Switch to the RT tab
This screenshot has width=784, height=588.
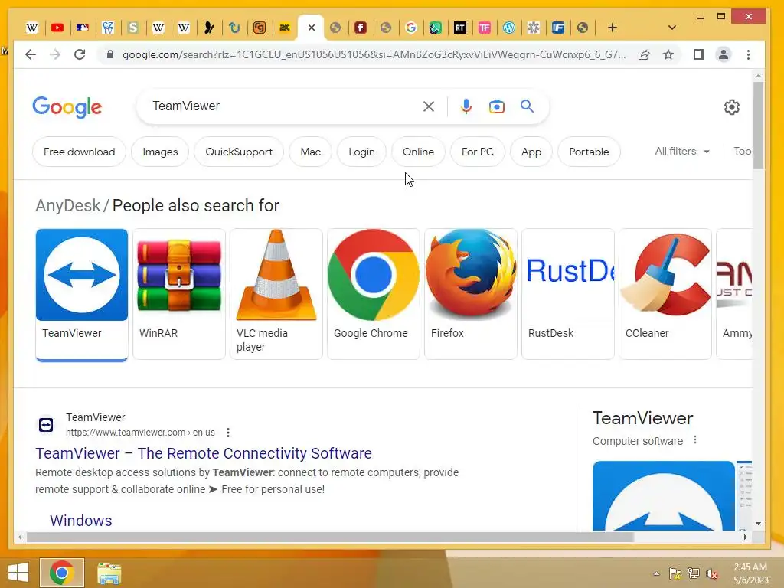(459, 28)
